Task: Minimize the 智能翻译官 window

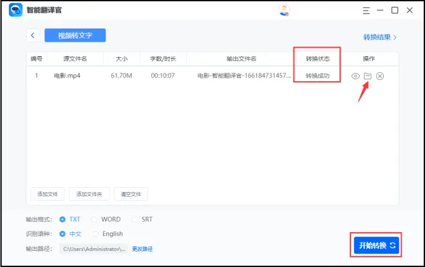Action: tap(381, 10)
